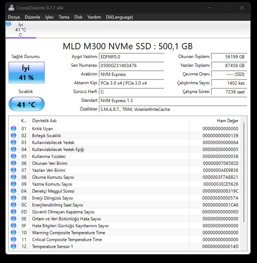The image size is (257, 263).
Task: Select raw value 0000000000139
Action: coord(220,136)
